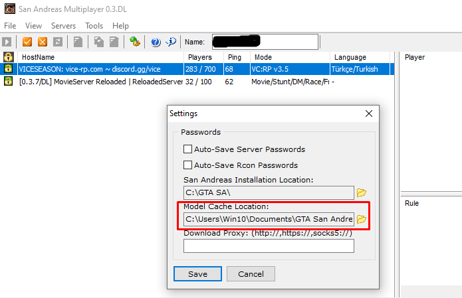Enable Auto-Save Server Passwords checkbox
The height and width of the screenshot is (298, 462).
(x=187, y=149)
